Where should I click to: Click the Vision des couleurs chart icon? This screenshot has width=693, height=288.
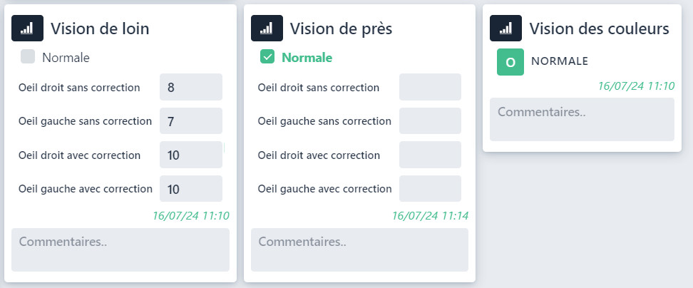505,29
